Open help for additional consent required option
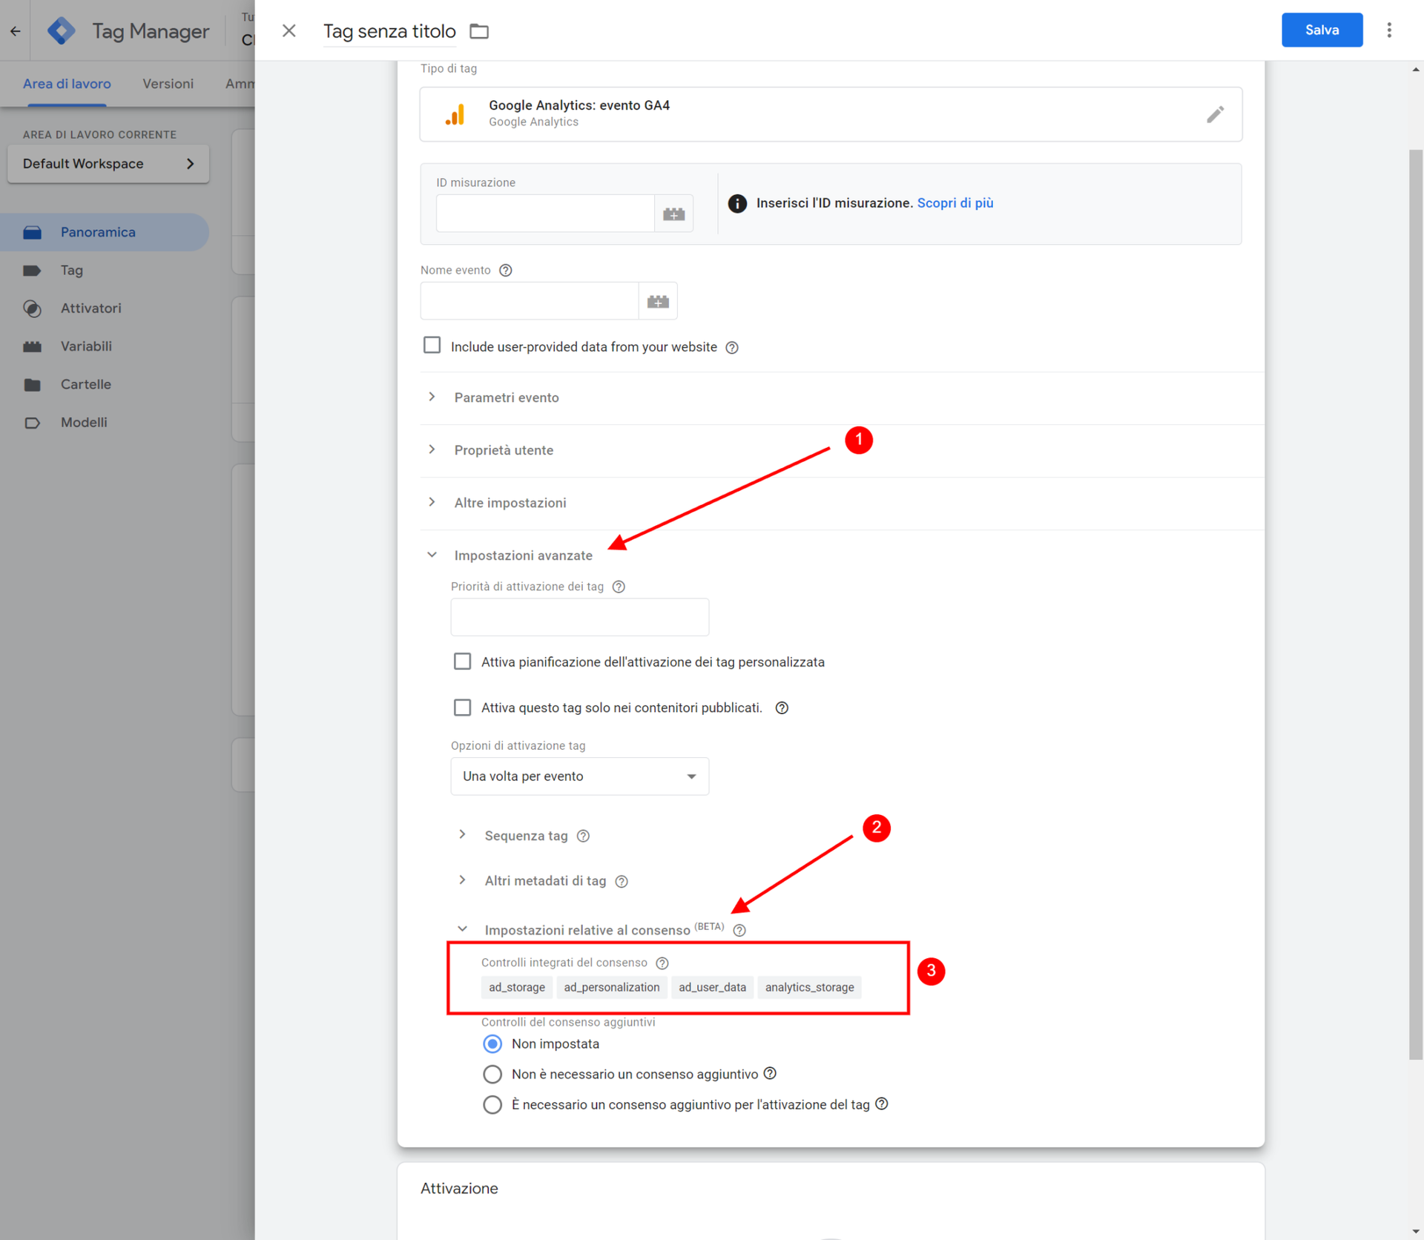 click(x=881, y=1104)
